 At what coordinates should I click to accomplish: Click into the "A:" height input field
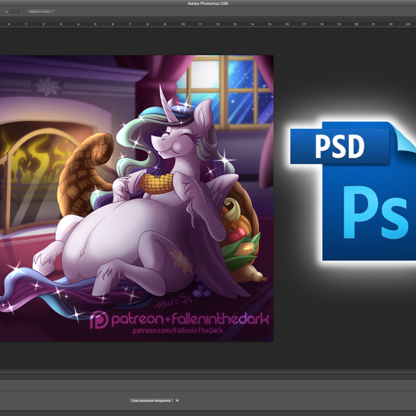[15, 11]
